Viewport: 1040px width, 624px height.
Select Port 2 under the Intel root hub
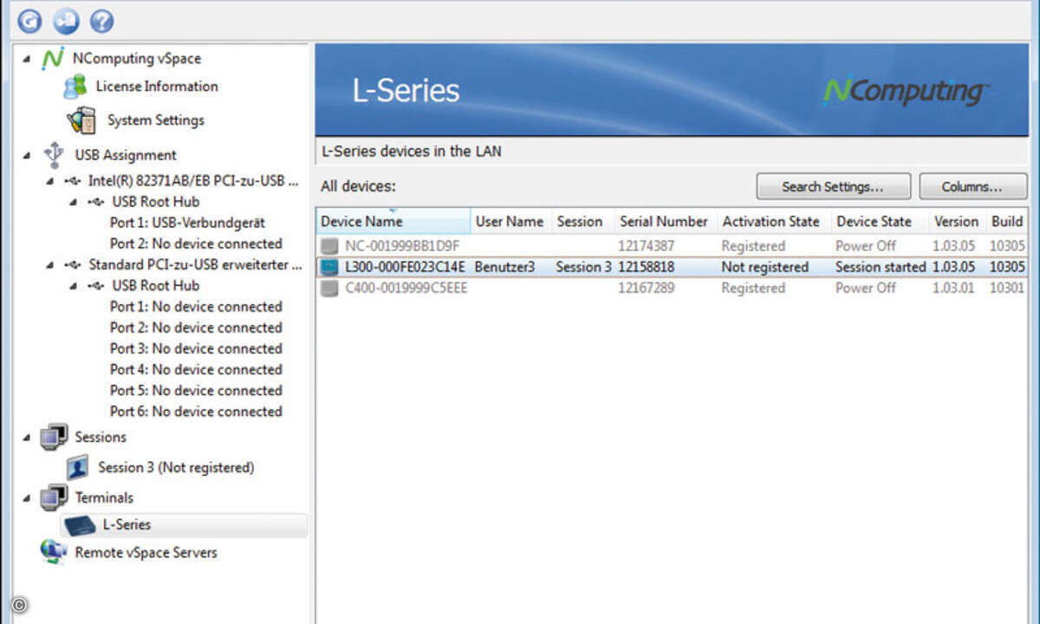[x=196, y=244]
